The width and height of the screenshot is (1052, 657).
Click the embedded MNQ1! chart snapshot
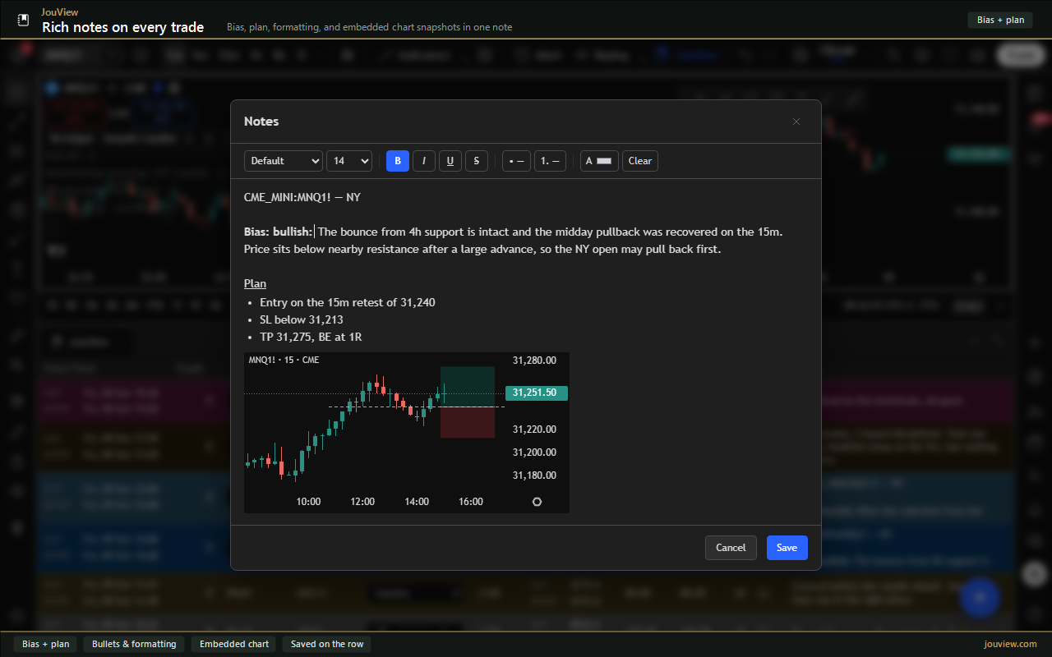407,433
